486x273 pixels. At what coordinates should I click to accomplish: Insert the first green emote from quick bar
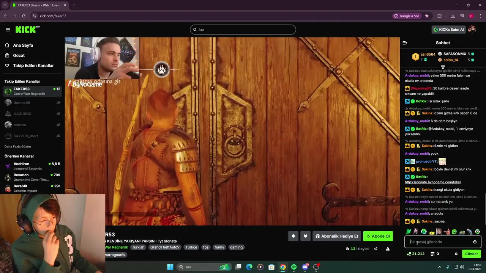409,231
